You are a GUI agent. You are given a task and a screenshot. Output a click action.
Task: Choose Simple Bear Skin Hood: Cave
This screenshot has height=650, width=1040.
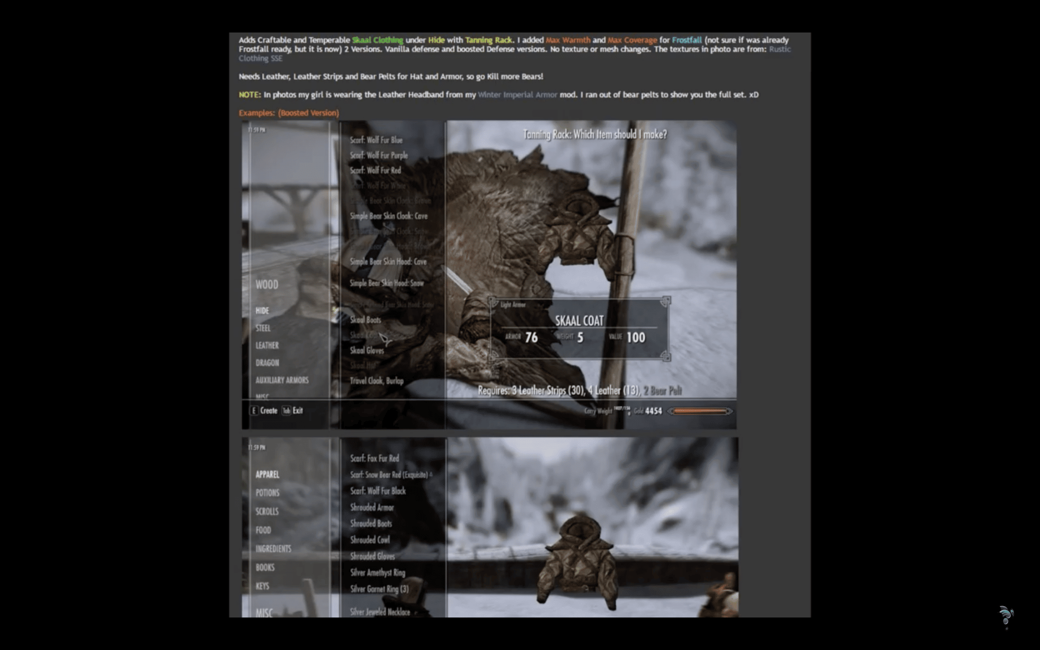coord(388,262)
